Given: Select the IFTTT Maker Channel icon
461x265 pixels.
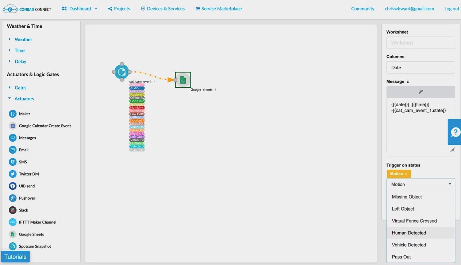Looking at the screenshot, I should pos(13,222).
